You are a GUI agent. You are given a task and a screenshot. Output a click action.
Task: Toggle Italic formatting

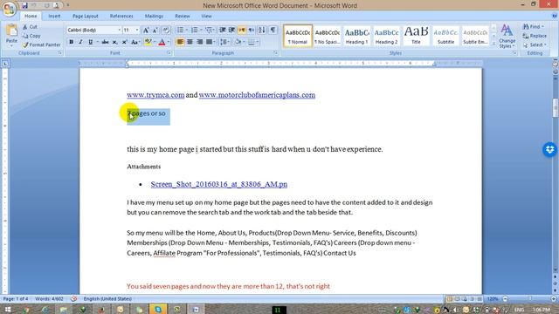click(x=80, y=42)
